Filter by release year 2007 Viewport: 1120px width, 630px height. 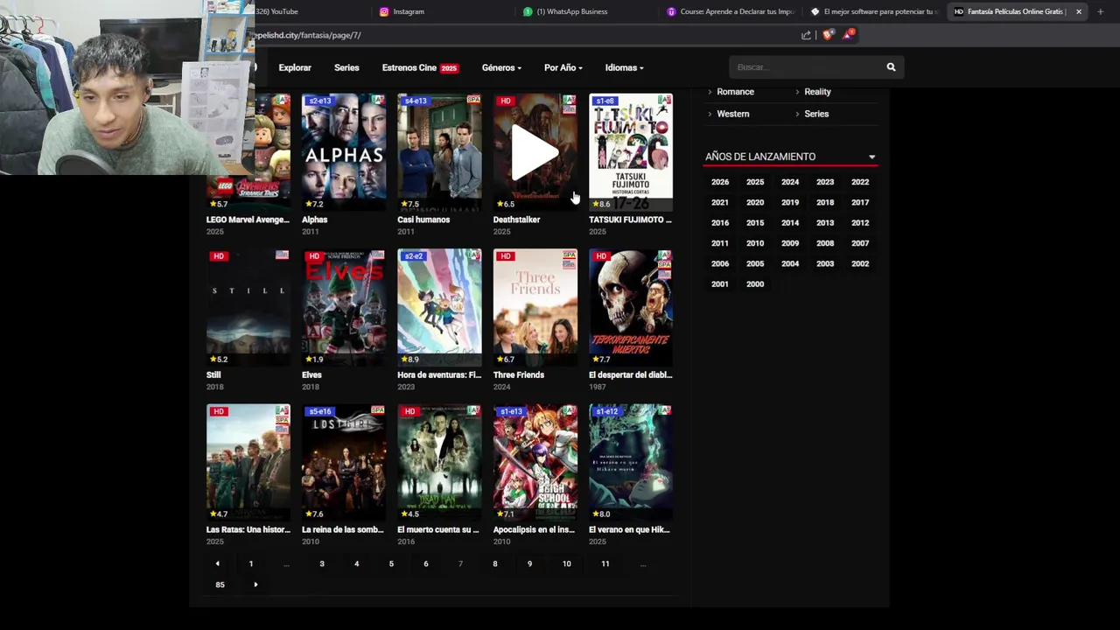[860, 243]
